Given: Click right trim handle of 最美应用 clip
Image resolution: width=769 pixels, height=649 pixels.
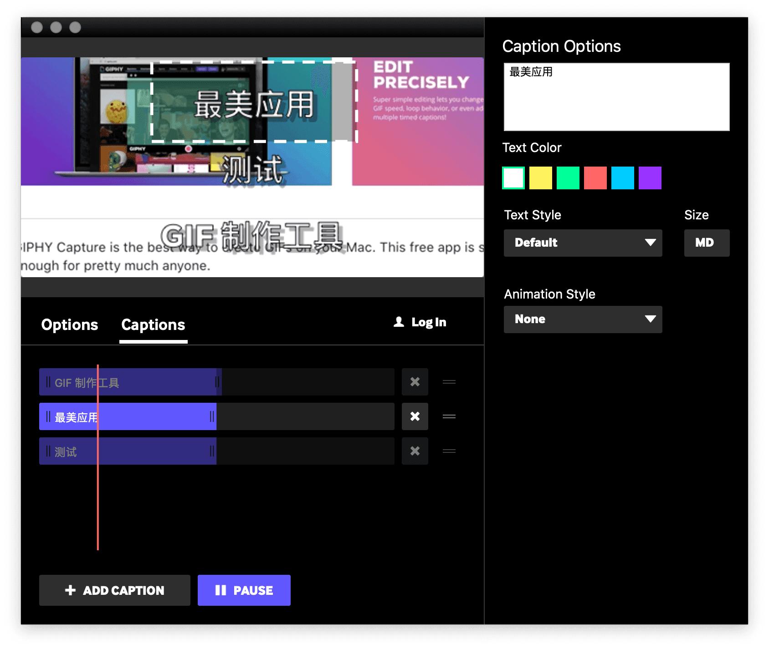Looking at the screenshot, I should tap(212, 416).
